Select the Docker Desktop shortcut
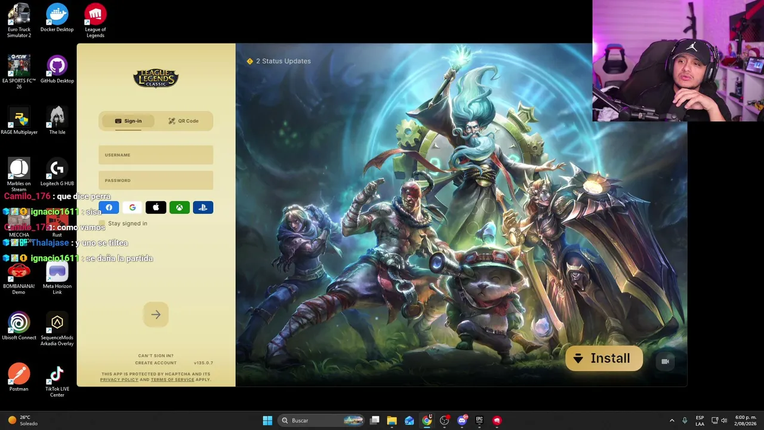Viewport: 764px width, 430px height. click(x=57, y=19)
